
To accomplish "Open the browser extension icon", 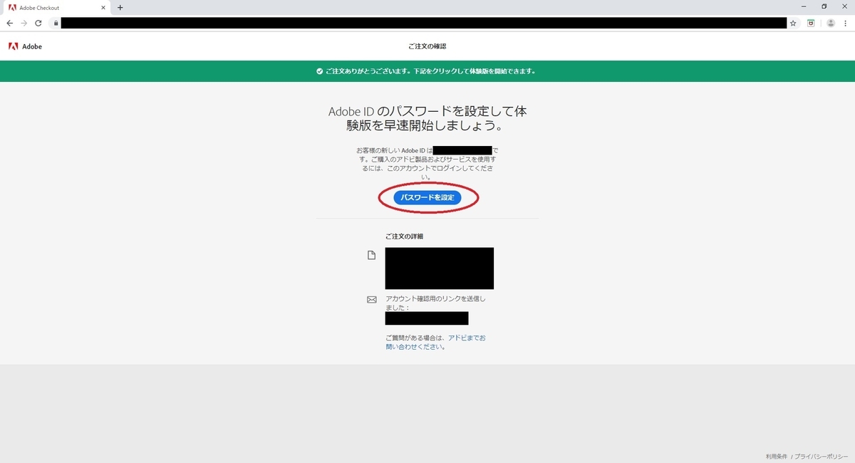I will tap(811, 23).
